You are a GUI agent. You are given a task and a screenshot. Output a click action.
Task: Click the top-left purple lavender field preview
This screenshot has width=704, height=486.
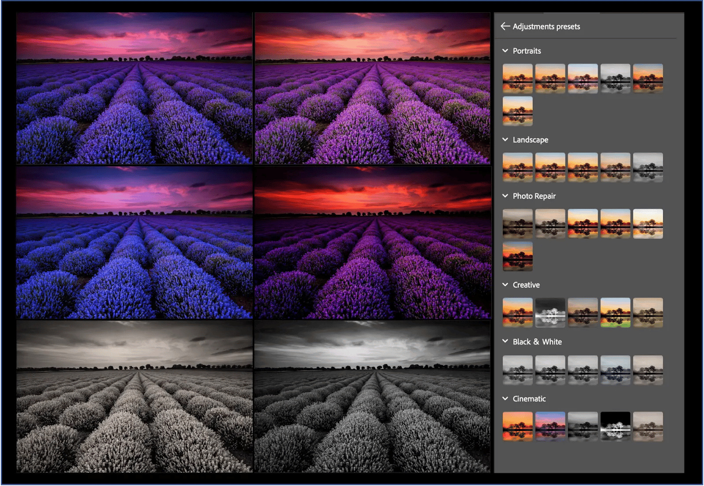click(x=134, y=86)
